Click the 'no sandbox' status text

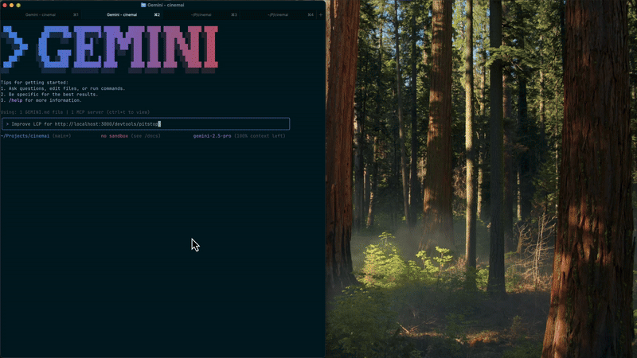(115, 136)
